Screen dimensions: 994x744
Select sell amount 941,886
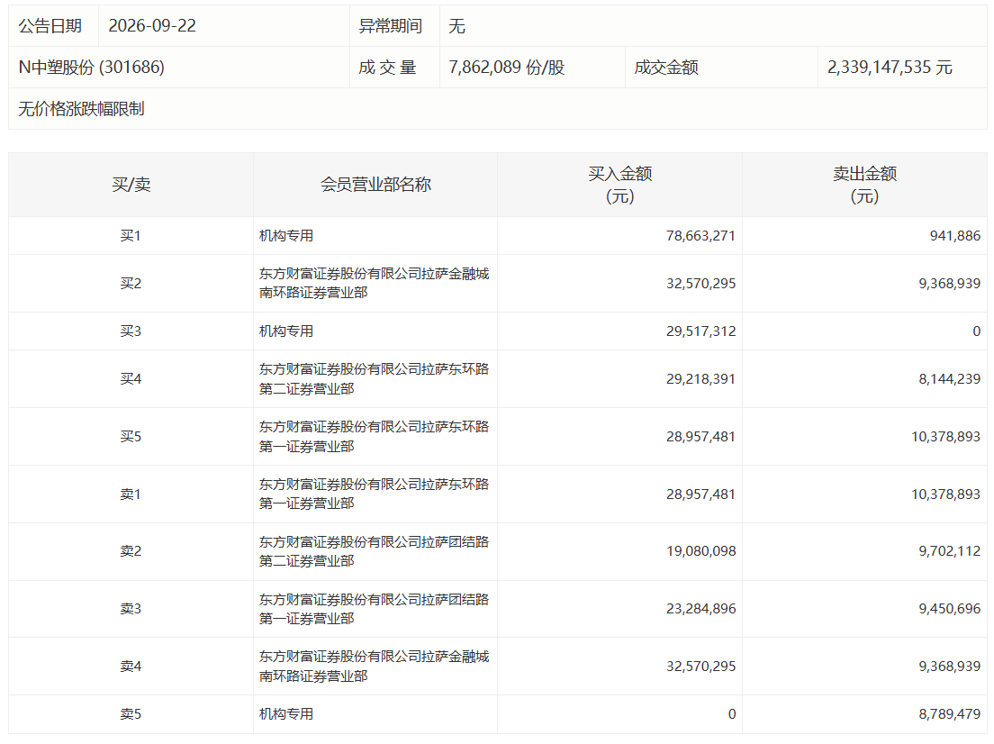pos(954,236)
